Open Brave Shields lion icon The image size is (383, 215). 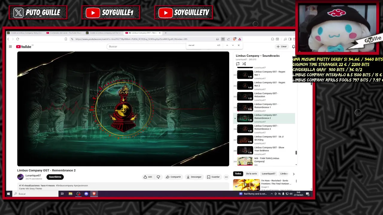click(x=235, y=39)
